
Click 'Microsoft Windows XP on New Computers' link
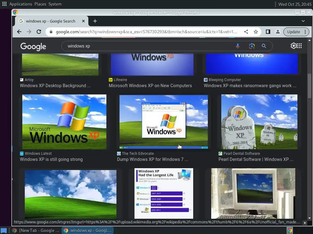[150, 86]
